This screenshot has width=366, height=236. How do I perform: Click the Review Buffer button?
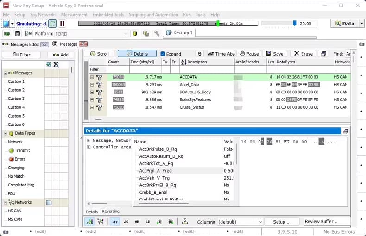pyautogui.click(x=321, y=222)
